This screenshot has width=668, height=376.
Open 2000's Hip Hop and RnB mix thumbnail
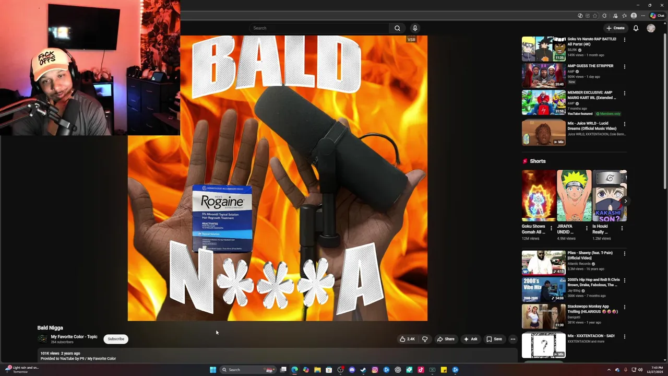coord(543,289)
